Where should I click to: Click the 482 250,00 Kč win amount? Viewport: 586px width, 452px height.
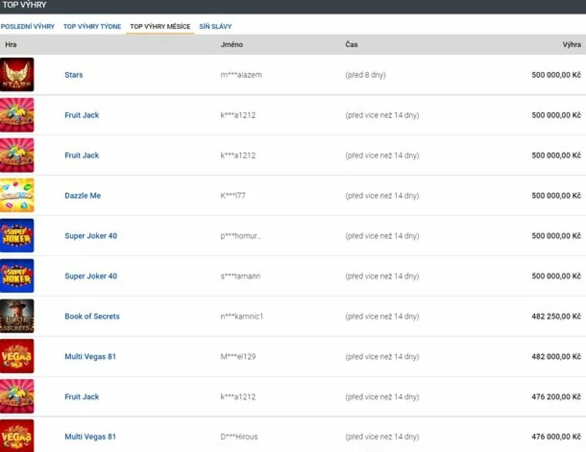(556, 316)
